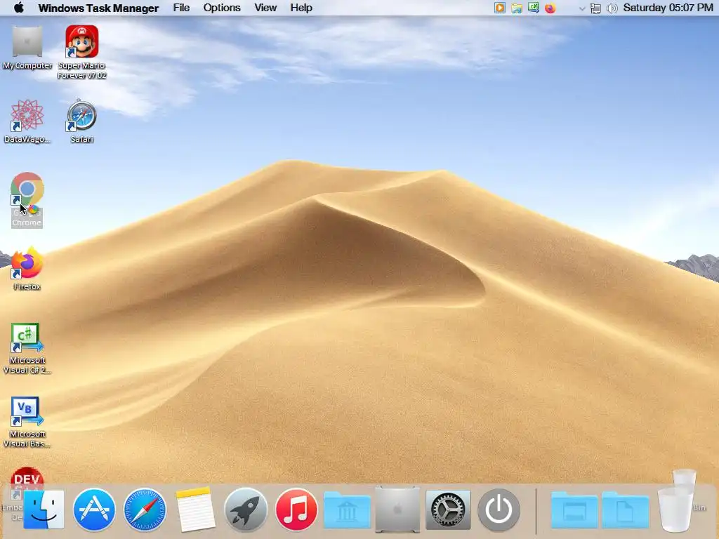Click the folder explorer tray icon

point(517,8)
